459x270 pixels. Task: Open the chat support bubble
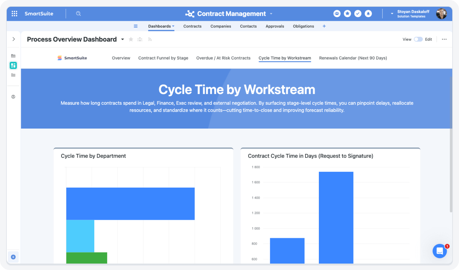[440, 251]
